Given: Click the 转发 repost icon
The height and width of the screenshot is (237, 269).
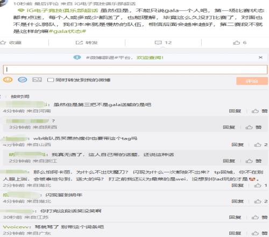Looking at the screenshot, I should (x=79, y=43).
